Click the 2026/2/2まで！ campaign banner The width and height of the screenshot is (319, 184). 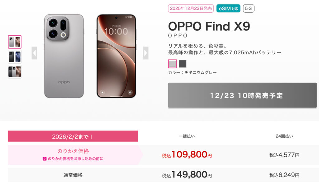click(x=73, y=136)
